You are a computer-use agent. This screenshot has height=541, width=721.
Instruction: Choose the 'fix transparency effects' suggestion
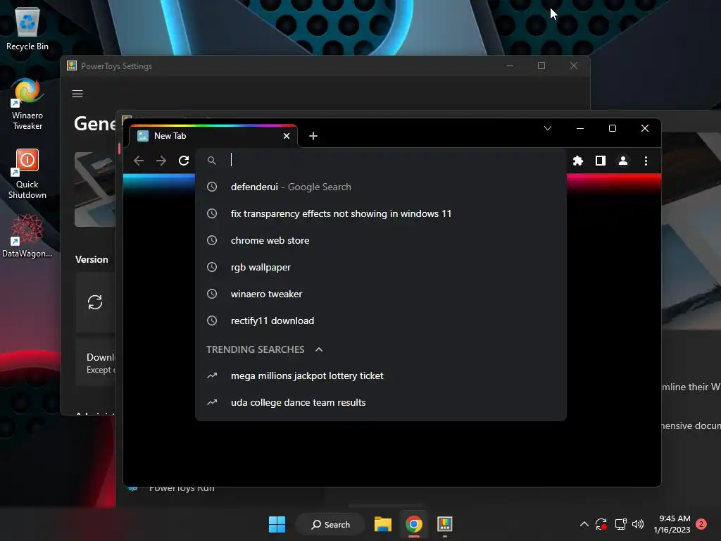pos(381,213)
